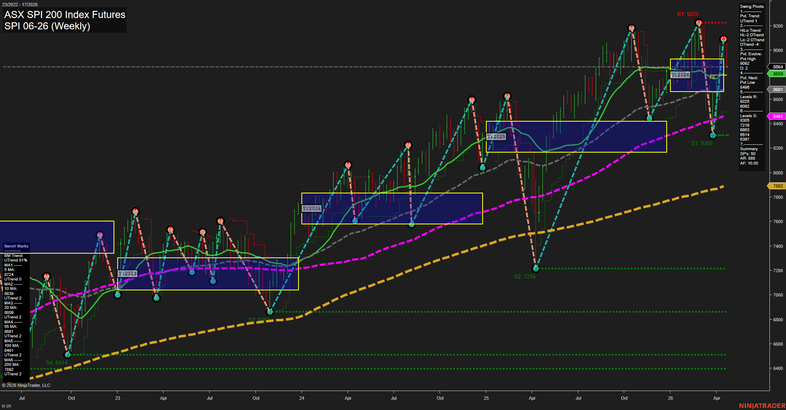Click the ASX SPI 200 Index Futures chart title

64,15
